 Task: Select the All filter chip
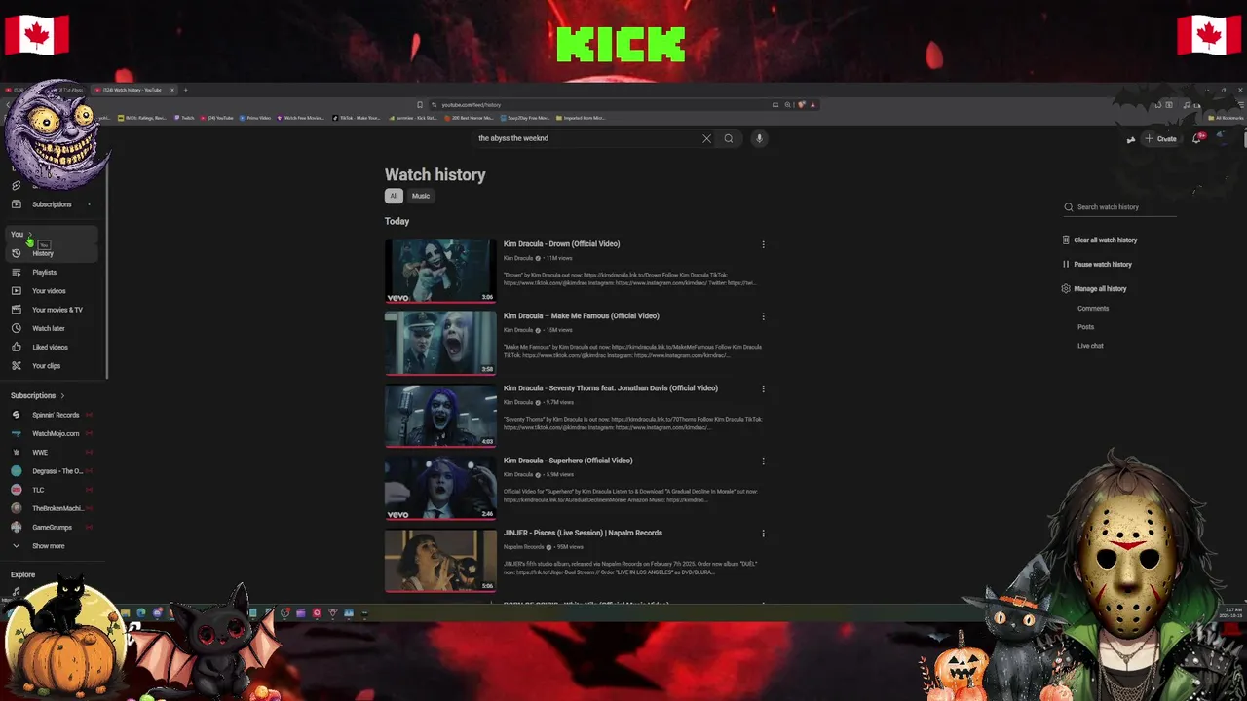pos(394,196)
